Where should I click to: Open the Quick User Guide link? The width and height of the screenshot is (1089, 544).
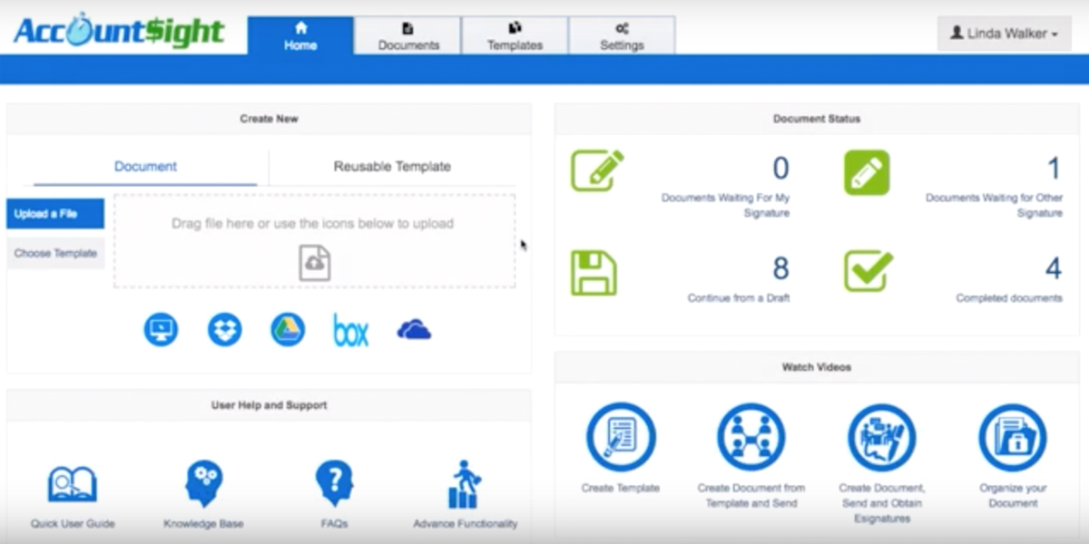pyautogui.click(x=73, y=487)
